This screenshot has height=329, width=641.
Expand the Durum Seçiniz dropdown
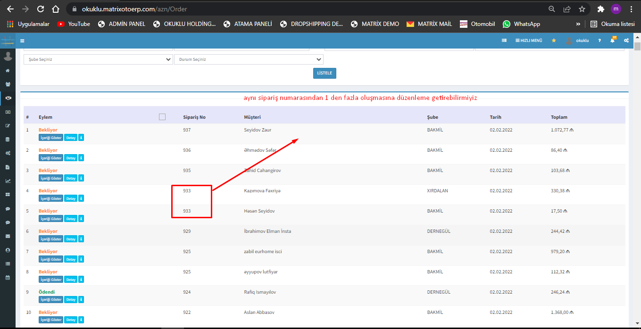pos(248,59)
